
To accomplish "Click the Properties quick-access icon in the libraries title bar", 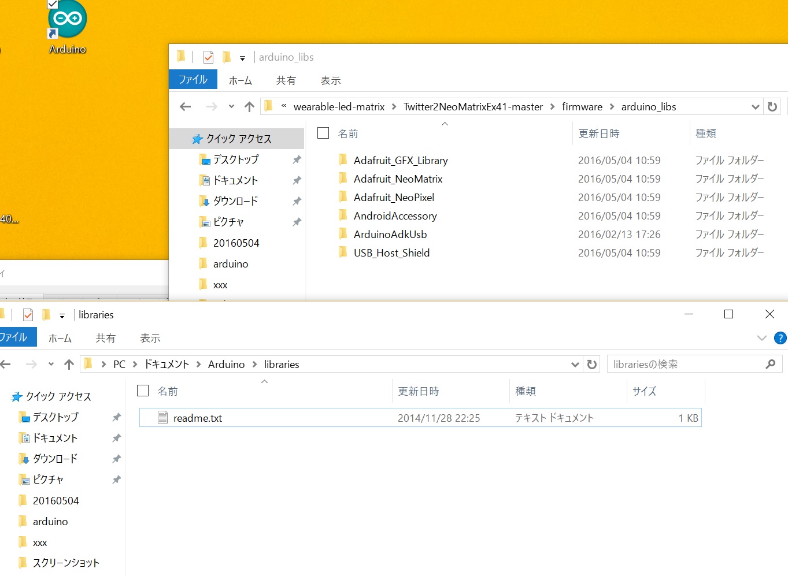I will [x=28, y=315].
